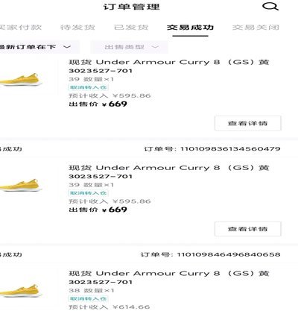Viewport: 298px width, 311px height.
Task: Open the third yellow shoe thumbnail, size 38
Action: [x=21, y=291]
